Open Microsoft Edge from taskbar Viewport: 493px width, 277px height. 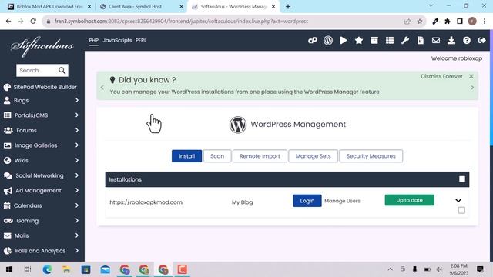[48, 269]
